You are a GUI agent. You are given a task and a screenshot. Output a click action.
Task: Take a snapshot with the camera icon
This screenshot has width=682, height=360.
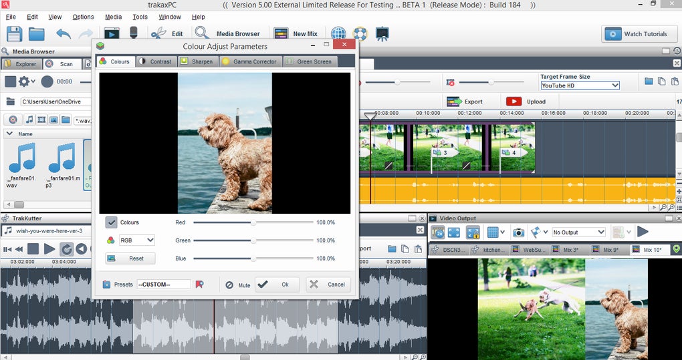pyautogui.click(x=518, y=232)
